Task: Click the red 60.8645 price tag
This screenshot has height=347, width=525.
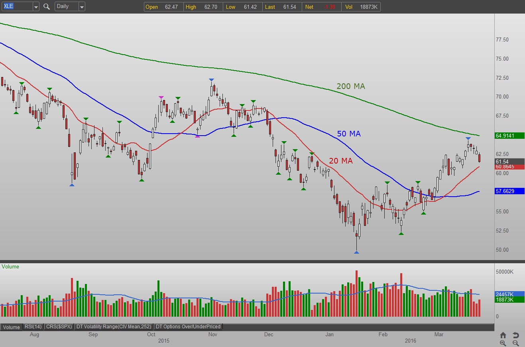Action: (x=509, y=167)
